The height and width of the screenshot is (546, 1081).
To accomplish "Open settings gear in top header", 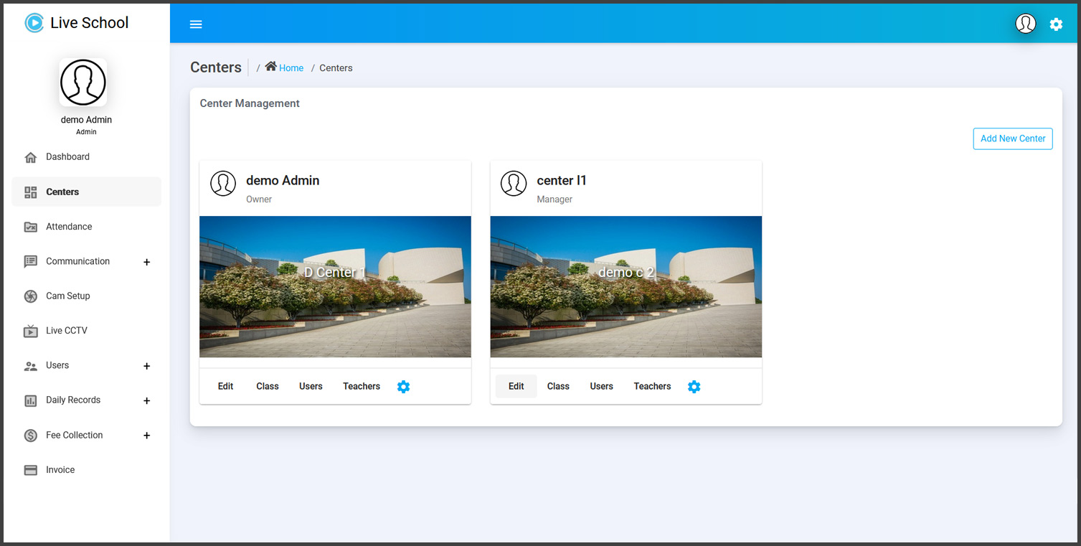I will tap(1056, 24).
